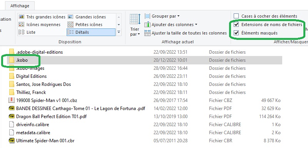Click the .adobe-digital-editions folder icon
Viewport: 308px width, 148px height.
pyautogui.click(x=12, y=52)
